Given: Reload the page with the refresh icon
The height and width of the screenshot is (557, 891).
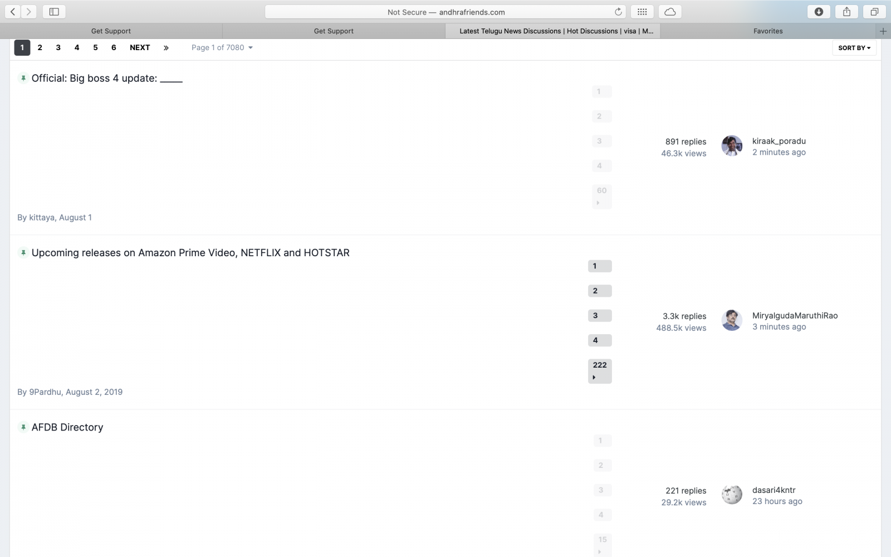Looking at the screenshot, I should click(x=618, y=12).
